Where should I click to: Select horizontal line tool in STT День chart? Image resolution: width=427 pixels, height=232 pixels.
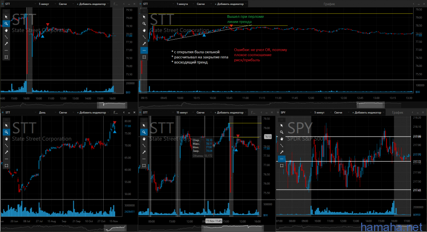point(6,159)
